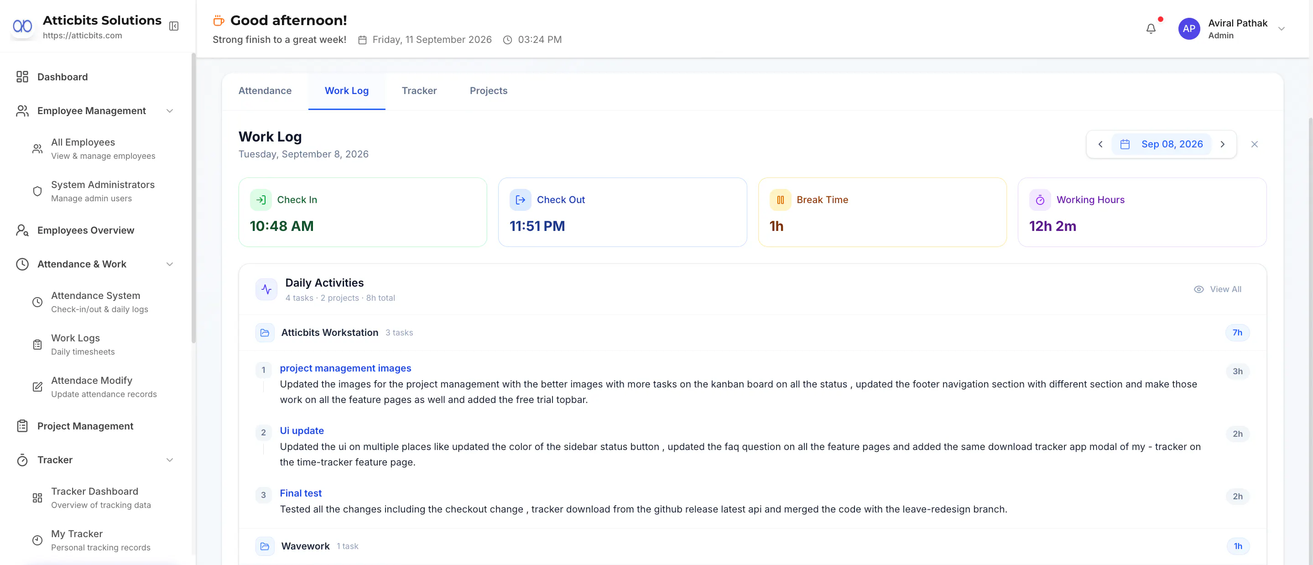Viewport: 1313px width, 565px height.
Task: Expand the Atticbits Workstation project row
Action: pyautogui.click(x=752, y=332)
